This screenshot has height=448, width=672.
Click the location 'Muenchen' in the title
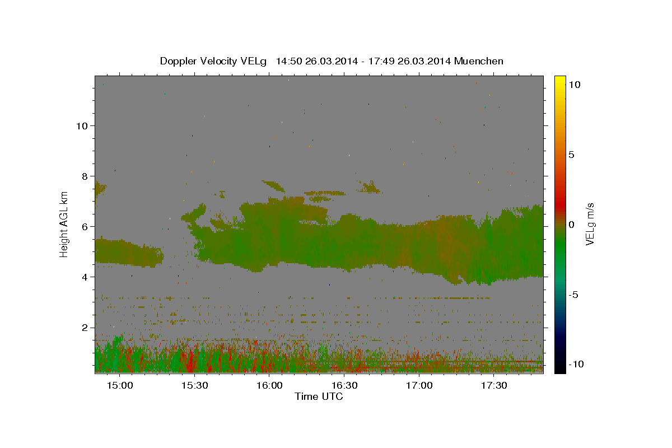click(479, 61)
